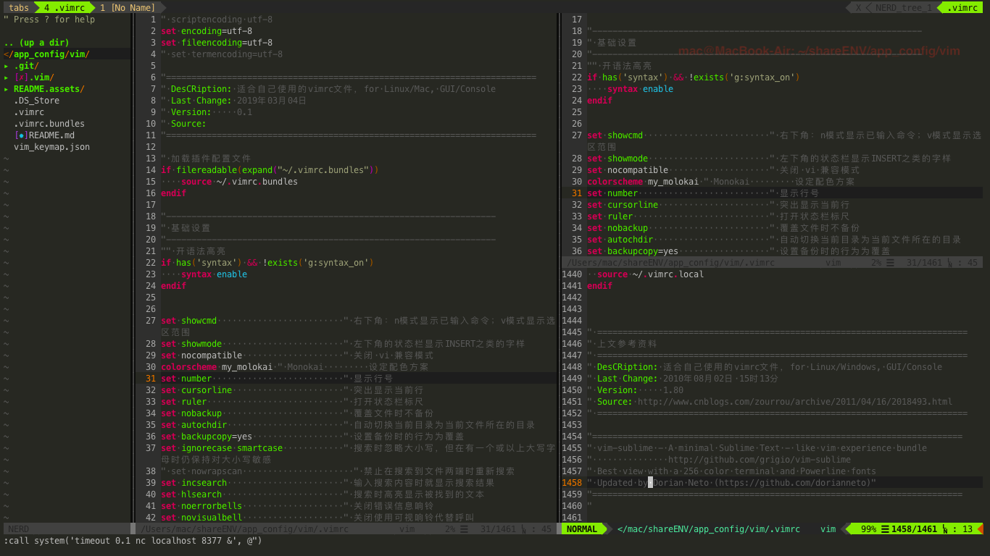This screenshot has height=556, width=990.
Task: Click the 'Press ? for help' hint
Action: [x=49, y=20]
